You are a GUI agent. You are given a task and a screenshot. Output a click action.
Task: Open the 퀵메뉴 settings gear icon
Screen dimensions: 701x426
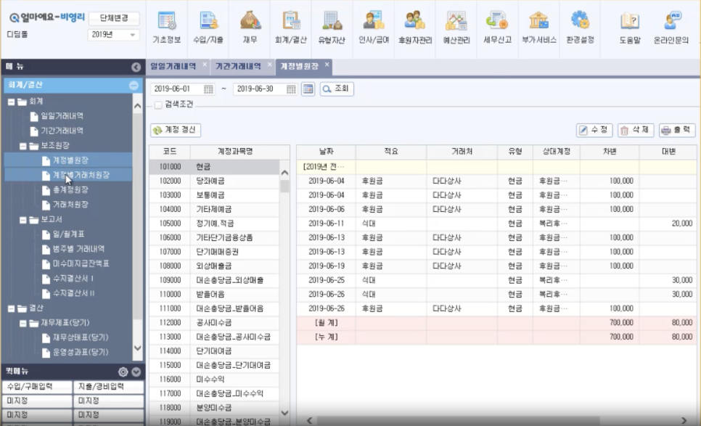click(x=123, y=372)
